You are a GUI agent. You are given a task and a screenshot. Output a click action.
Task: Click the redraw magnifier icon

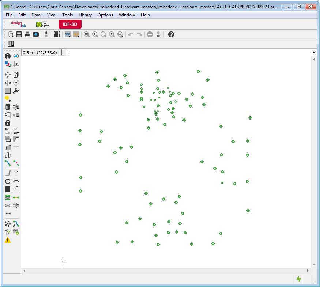pos(112,34)
